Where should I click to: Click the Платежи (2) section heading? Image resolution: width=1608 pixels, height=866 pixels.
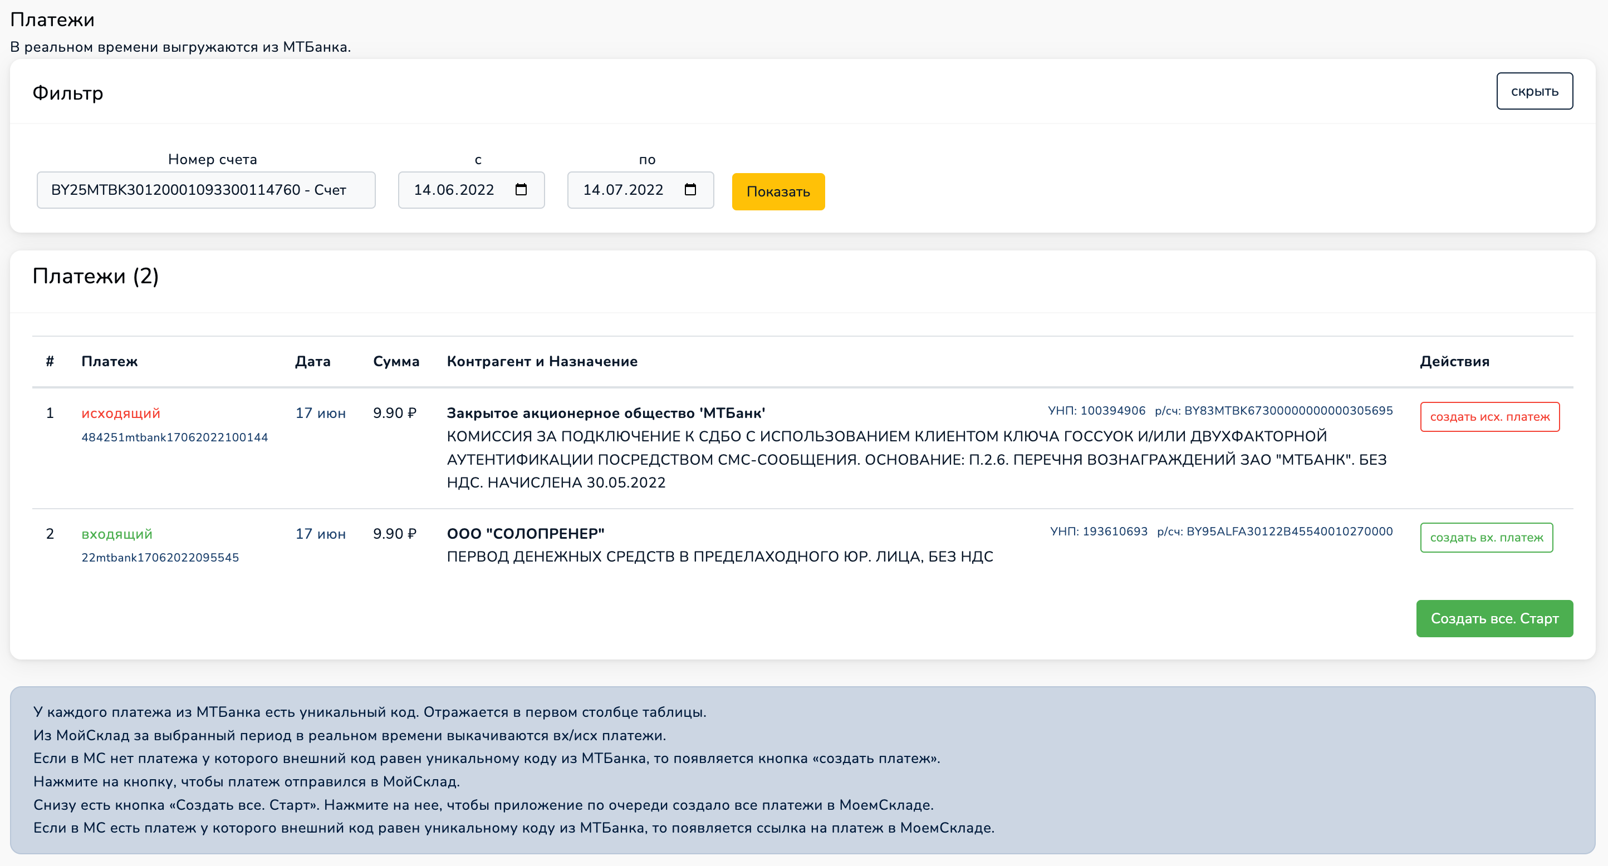coord(96,275)
